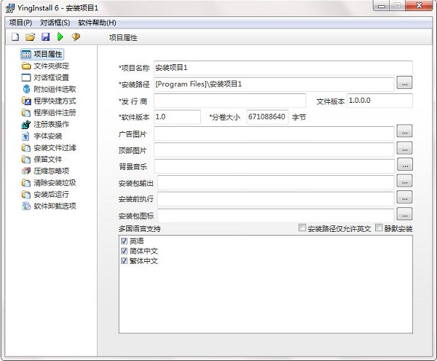Screen dimensions: 437x361
Task: Select the 文件夹绑定 folder icon
Action: pos(26,66)
